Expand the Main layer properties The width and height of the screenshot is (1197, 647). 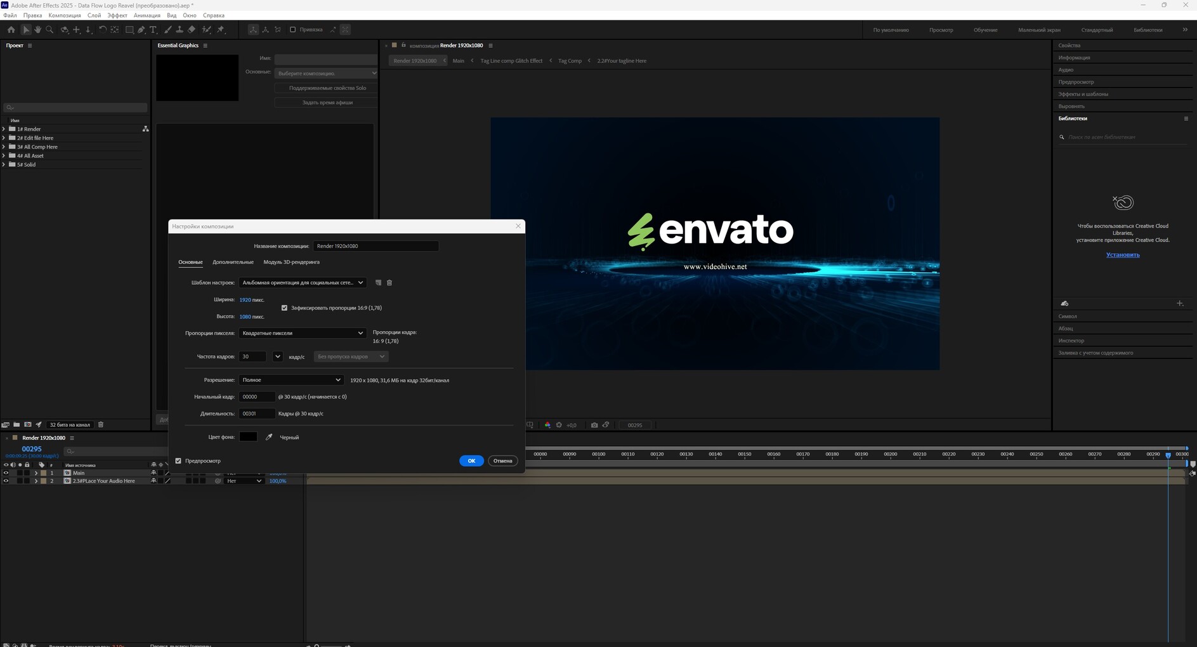pos(36,473)
